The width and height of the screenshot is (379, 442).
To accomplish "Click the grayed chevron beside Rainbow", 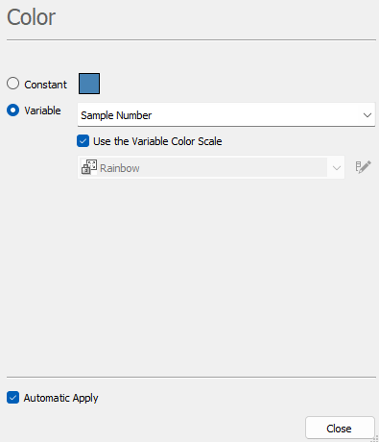I will point(336,168).
